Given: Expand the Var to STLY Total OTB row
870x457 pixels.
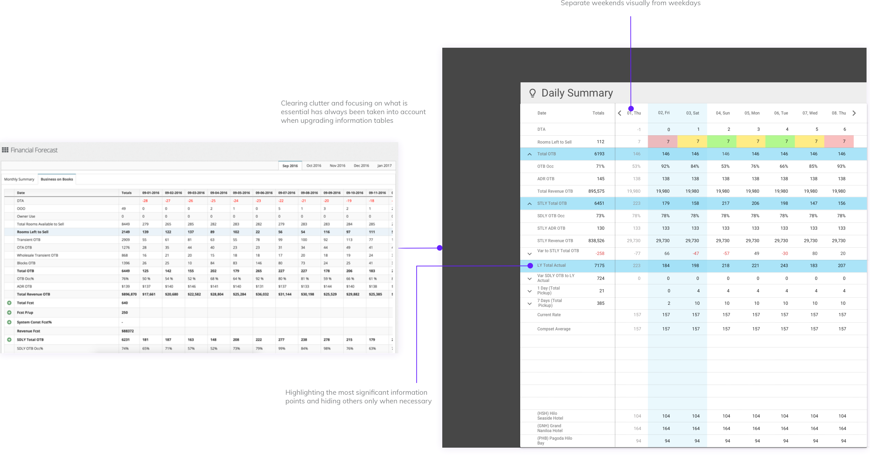Looking at the screenshot, I should pyautogui.click(x=530, y=254).
